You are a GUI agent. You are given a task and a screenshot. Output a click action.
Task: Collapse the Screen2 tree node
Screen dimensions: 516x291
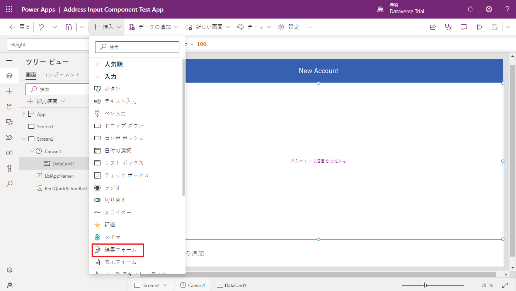click(24, 139)
